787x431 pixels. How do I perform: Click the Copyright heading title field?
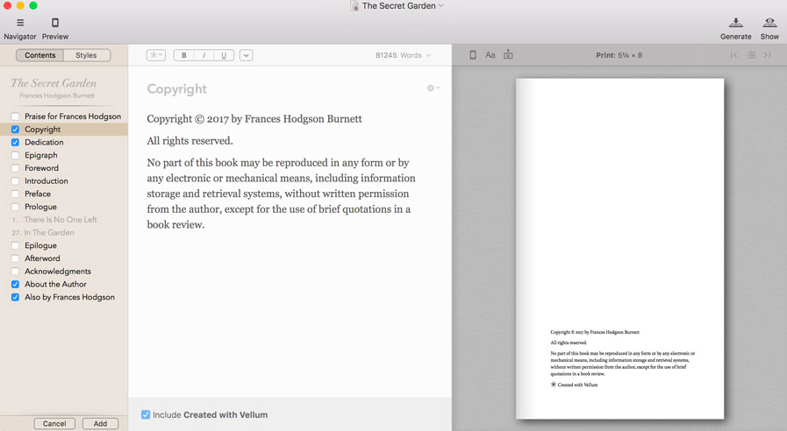click(176, 89)
